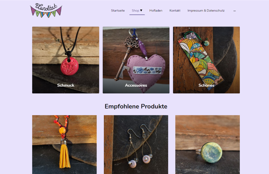Viewport: 269px width, 174px height.
Task: Navigate to Hofladen
Action: click(156, 10)
